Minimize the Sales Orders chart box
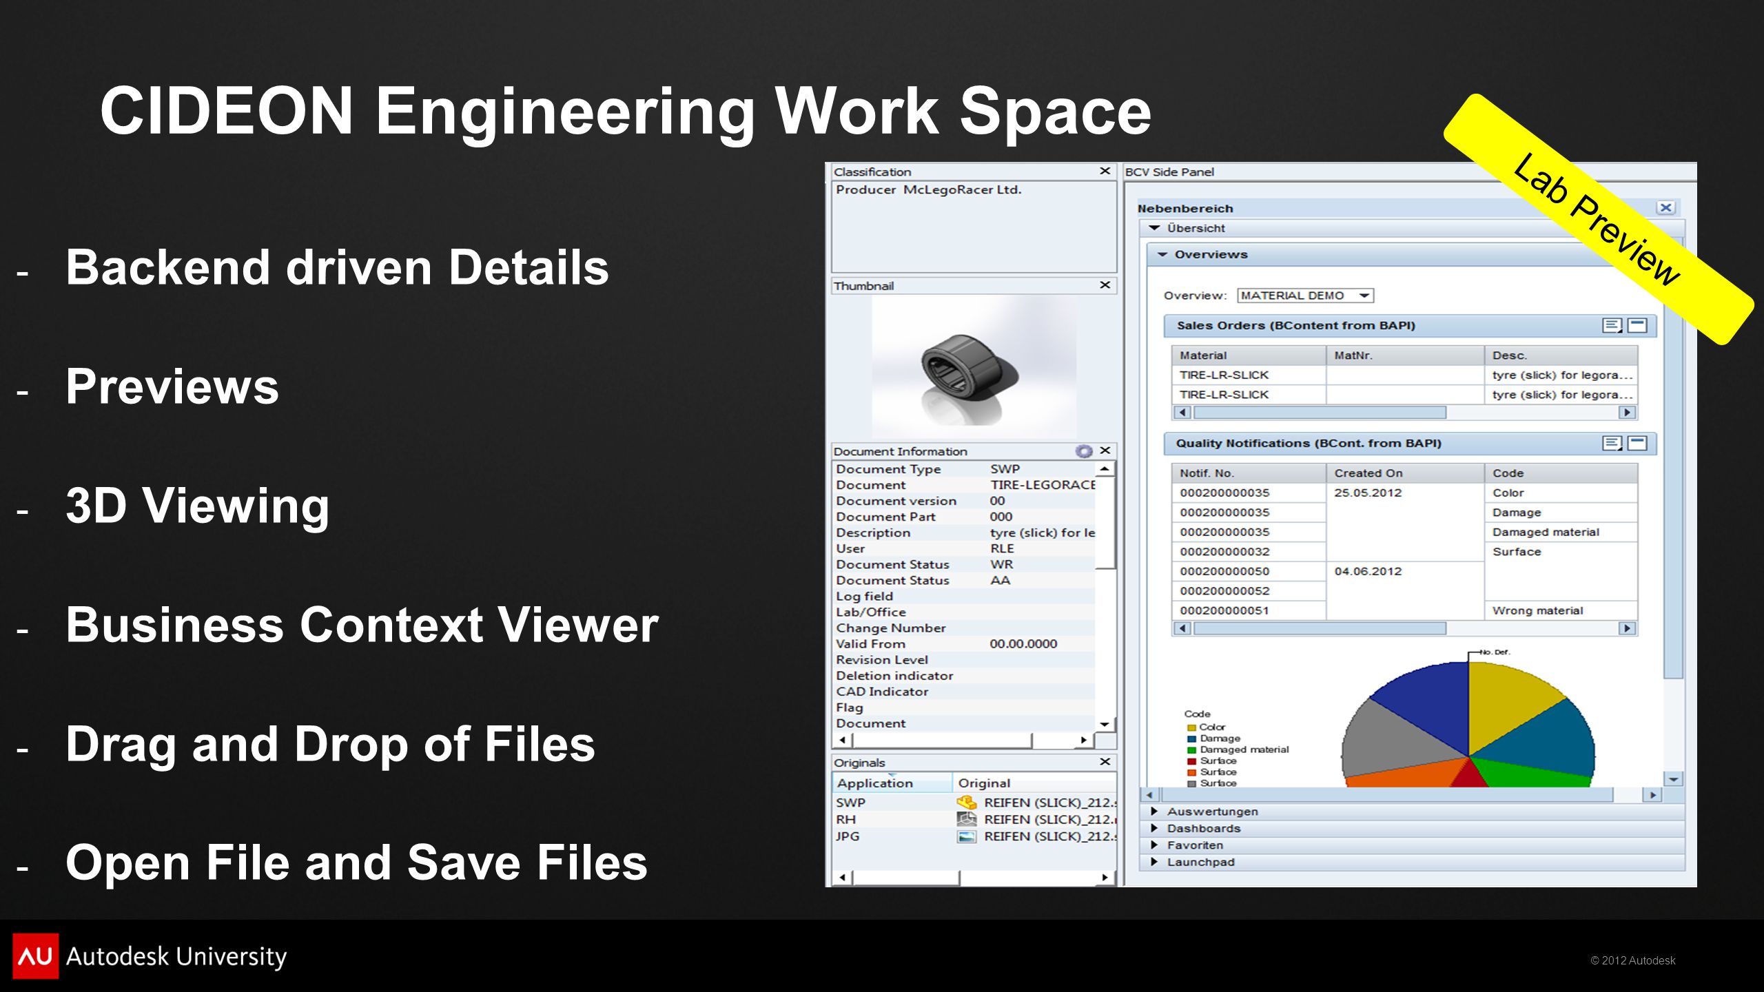The width and height of the screenshot is (1764, 992). point(1637,325)
